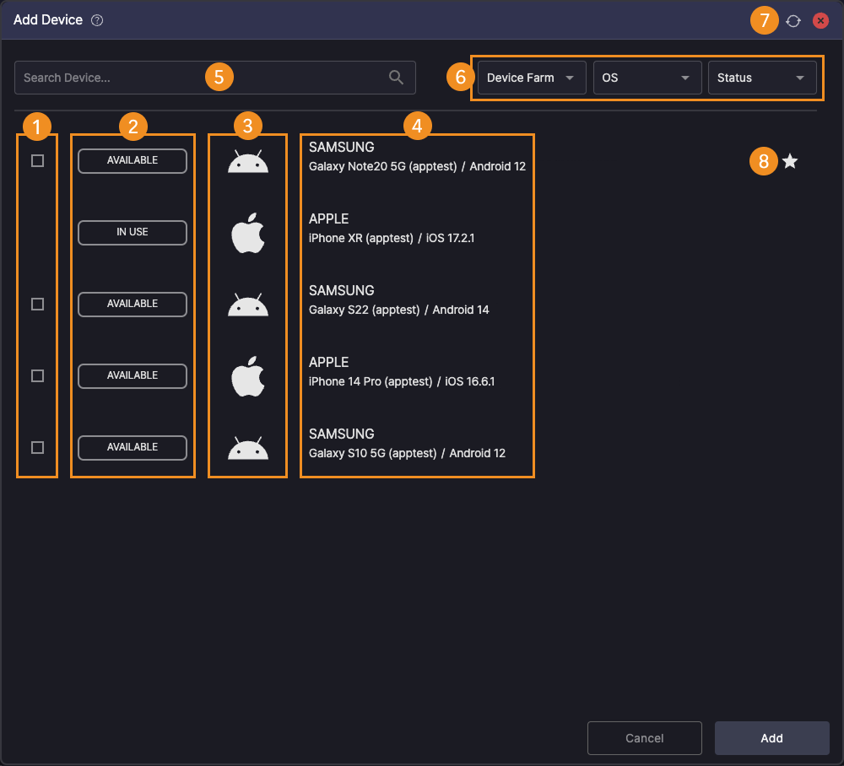Click the Add button
Viewport: 844px width, 766px height.
click(771, 738)
